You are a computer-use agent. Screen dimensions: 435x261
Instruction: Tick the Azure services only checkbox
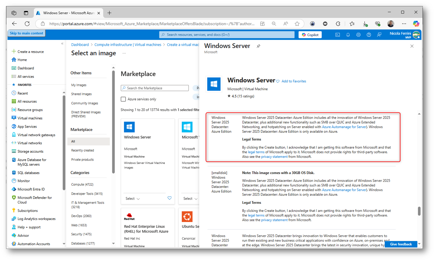(x=123, y=99)
